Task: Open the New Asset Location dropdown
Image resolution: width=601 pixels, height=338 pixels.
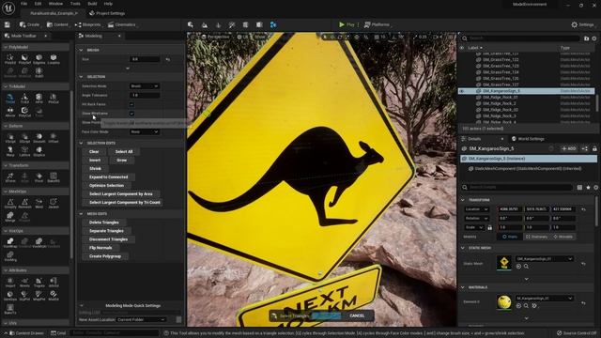Action: click(x=141, y=319)
